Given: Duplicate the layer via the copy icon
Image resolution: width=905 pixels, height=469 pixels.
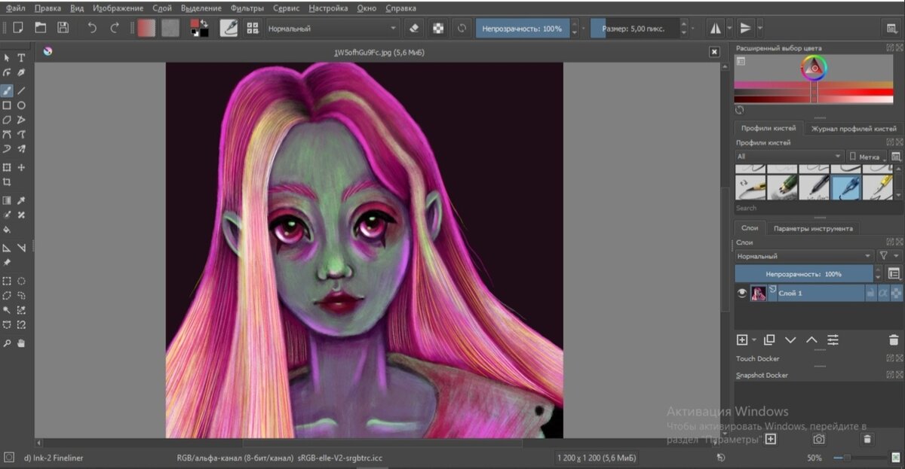Looking at the screenshot, I should click(x=768, y=340).
